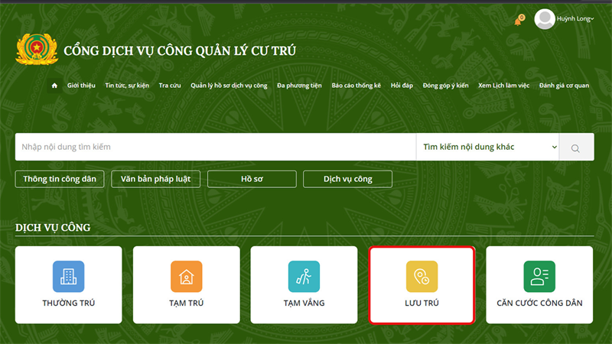
Task: Click the user avatar picture
Action: [x=545, y=19]
